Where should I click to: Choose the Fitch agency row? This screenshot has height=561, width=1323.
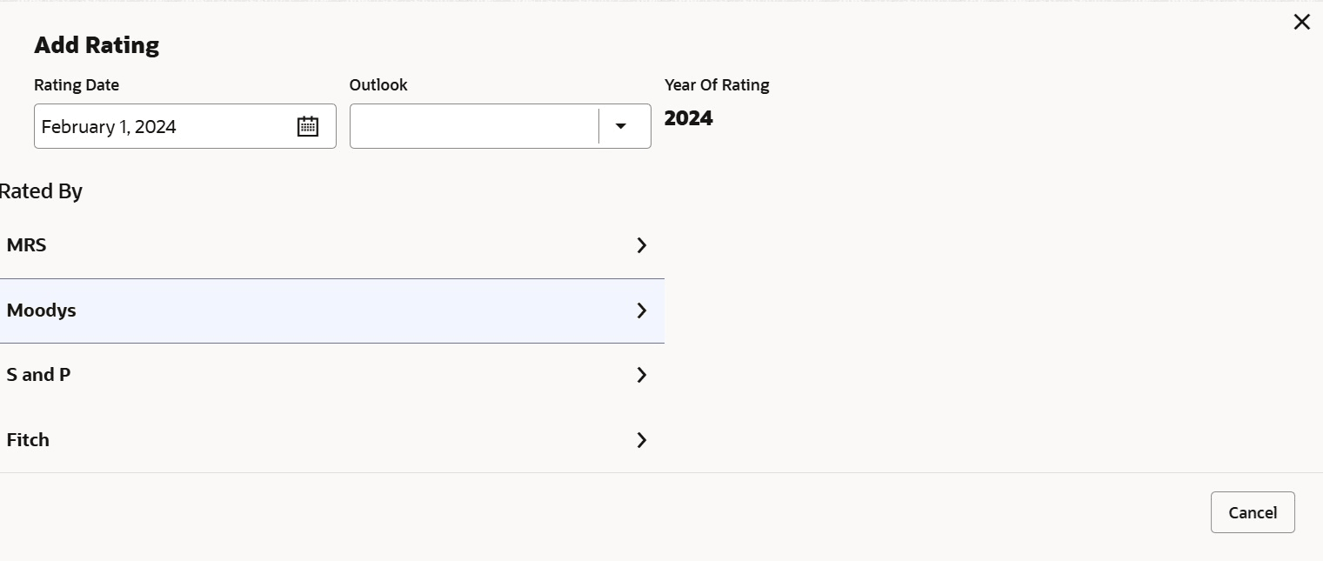(x=29, y=440)
